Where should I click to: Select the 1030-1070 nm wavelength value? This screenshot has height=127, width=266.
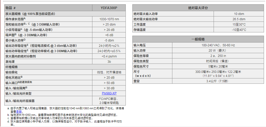[109, 19]
